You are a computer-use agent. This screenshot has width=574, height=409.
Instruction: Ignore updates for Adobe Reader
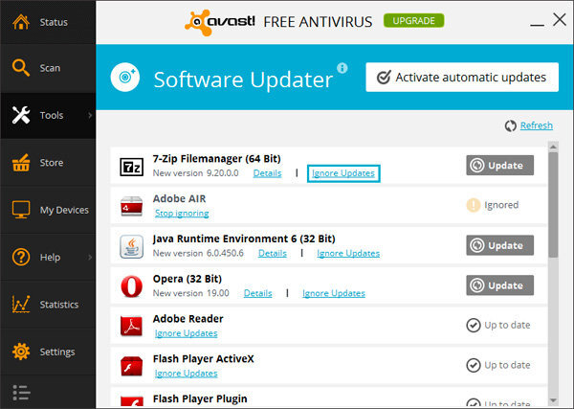(x=187, y=333)
